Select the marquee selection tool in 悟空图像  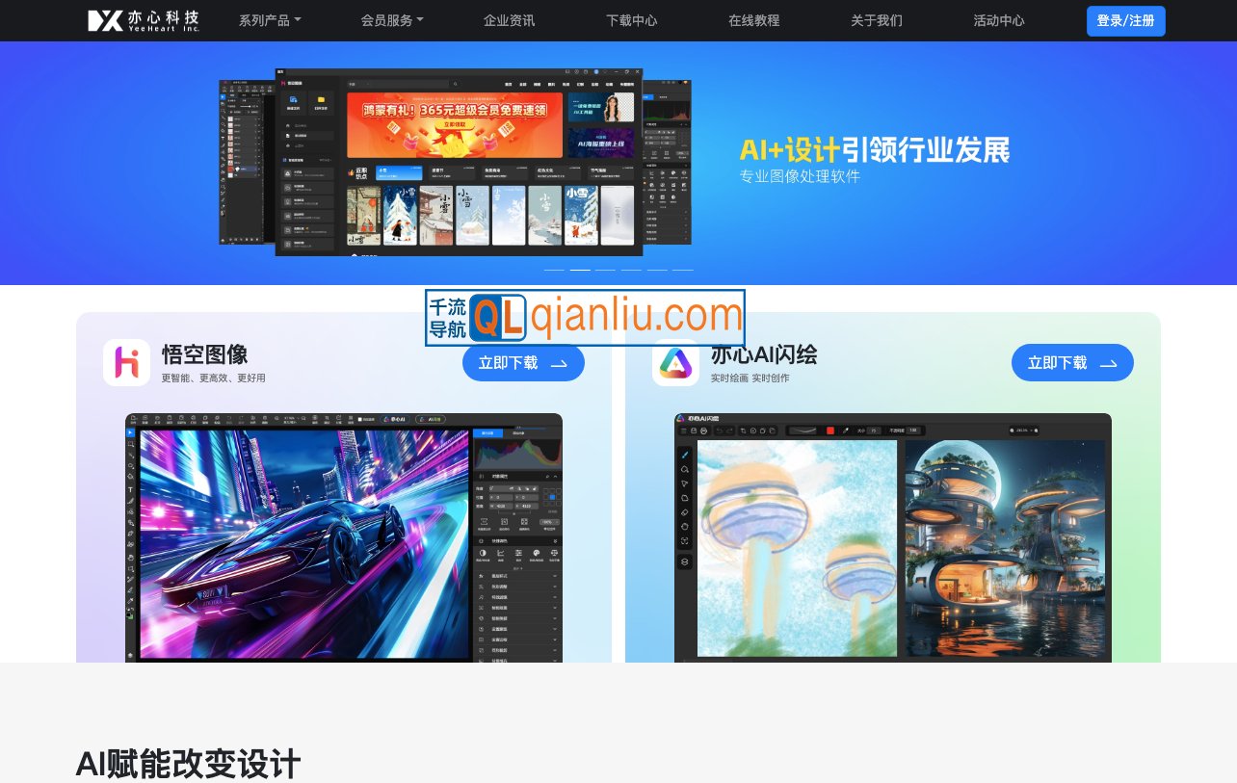tap(130, 444)
